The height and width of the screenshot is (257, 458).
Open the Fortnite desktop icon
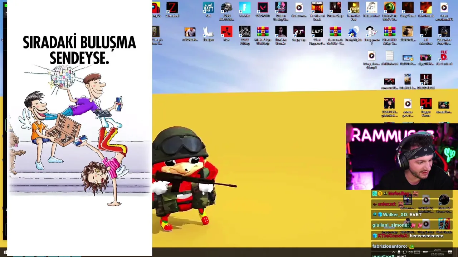(x=244, y=10)
